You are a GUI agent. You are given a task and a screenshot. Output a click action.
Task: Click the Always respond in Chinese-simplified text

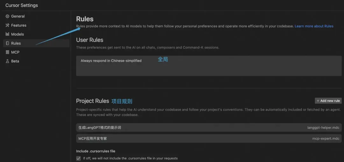[x=111, y=61]
